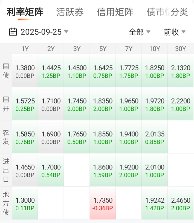Tap the 30Y column header
Image resolution: width=194 pixels, height=223 pixels.
180,49
